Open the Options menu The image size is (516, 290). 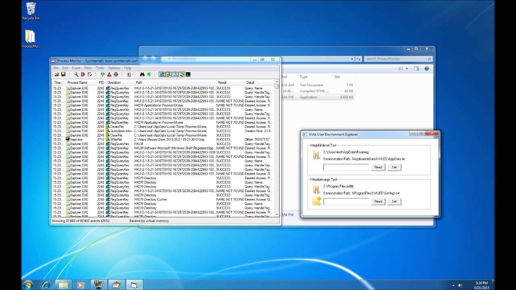click(114, 68)
